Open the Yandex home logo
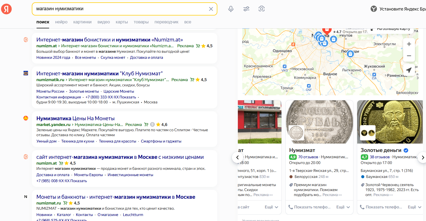Image resolution: width=426 pixels, height=221 pixels. [6, 9]
